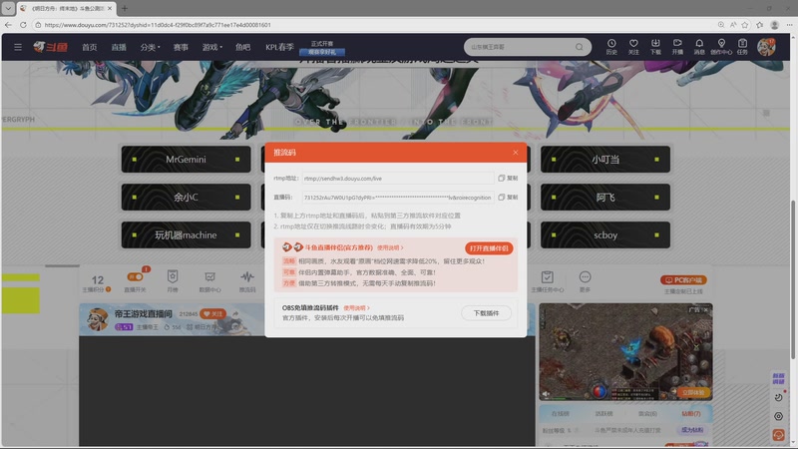Select the 小叮当 streamer card
This screenshot has width=798, height=449.
tap(605, 160)
